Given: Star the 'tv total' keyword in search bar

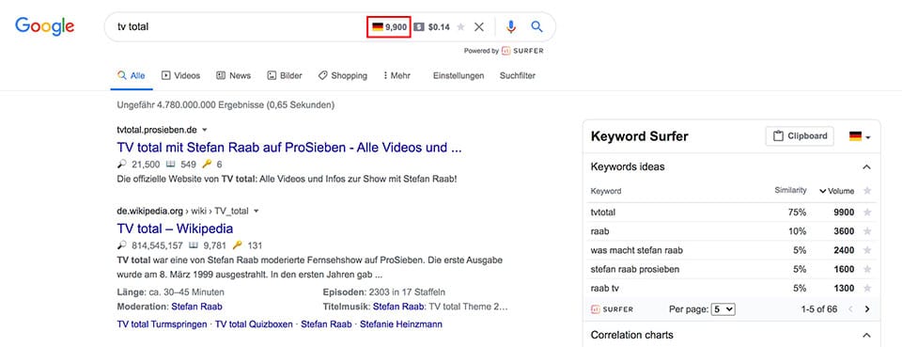Looking at the screenshot, I should click(x=460, y=26).
